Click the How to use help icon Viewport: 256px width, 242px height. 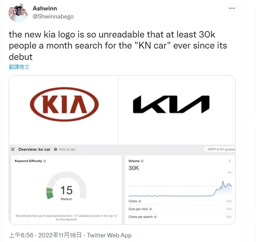tap(55, 149)
